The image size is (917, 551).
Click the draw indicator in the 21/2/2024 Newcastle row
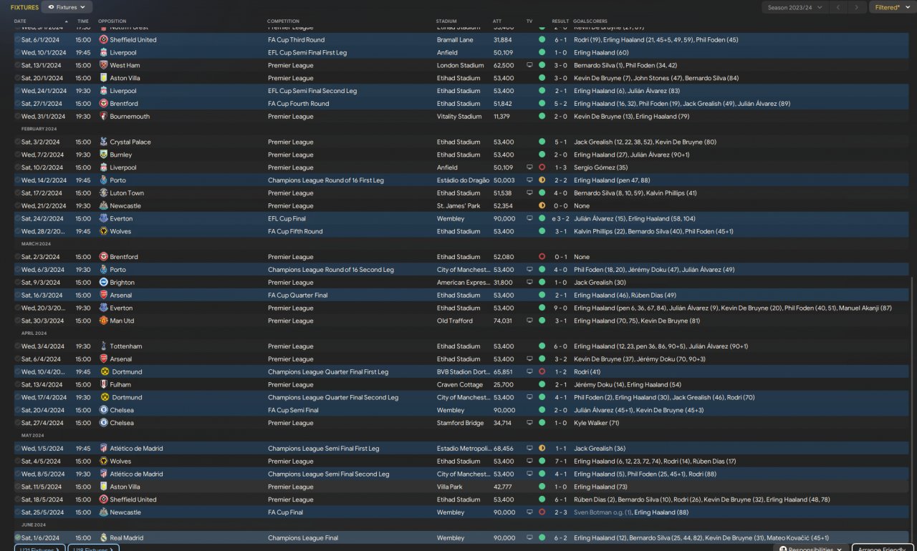(x=542, y=206)
